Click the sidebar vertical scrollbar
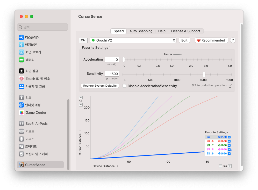This screenshot has height=190, width=258. click(x=68, y=135)
